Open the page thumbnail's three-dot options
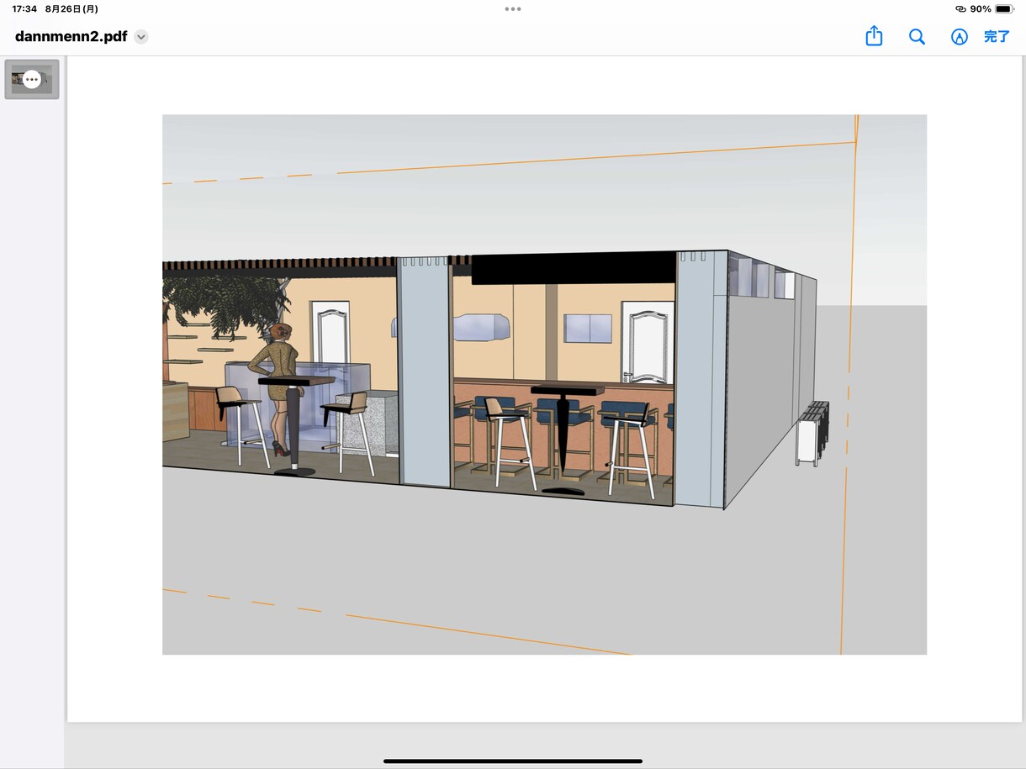 coord(32,79)
